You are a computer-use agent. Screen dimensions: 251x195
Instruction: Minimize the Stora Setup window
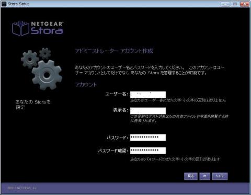tap(225, 4)
